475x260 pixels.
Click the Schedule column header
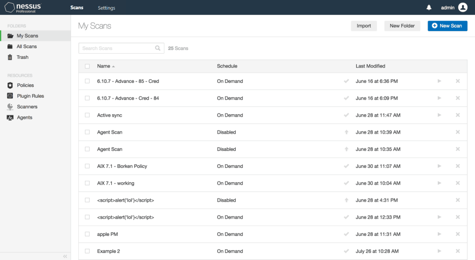(x=227, y=66)
